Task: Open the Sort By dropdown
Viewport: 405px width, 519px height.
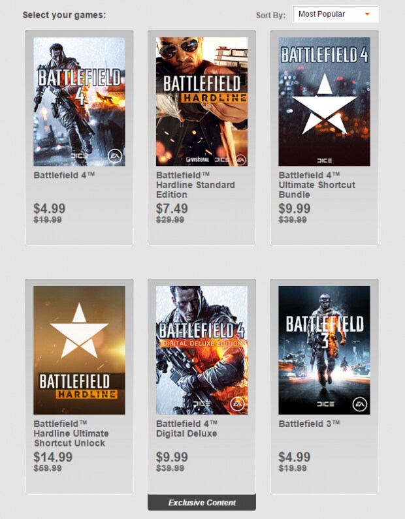Action: 334,14
